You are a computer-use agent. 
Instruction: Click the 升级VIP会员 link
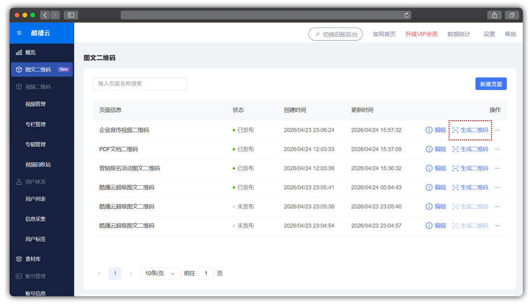point(421,34)
